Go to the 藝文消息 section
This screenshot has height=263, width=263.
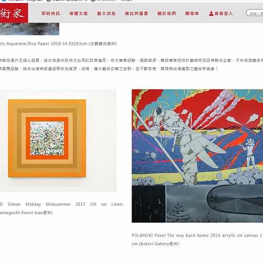106,14
